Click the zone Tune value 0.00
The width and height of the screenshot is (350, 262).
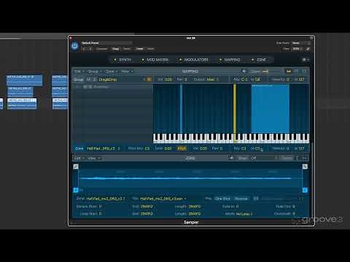click(168, 148)
